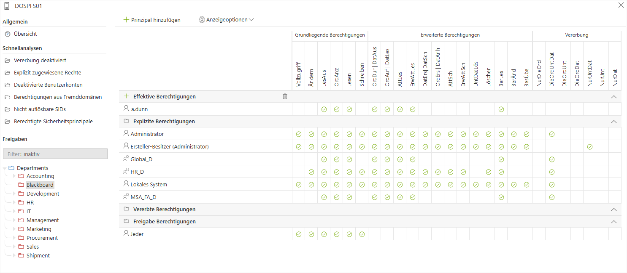Open Berechtigte Sicherheitsprinzipale analysis
627x273 pixels.
point(53,122)
